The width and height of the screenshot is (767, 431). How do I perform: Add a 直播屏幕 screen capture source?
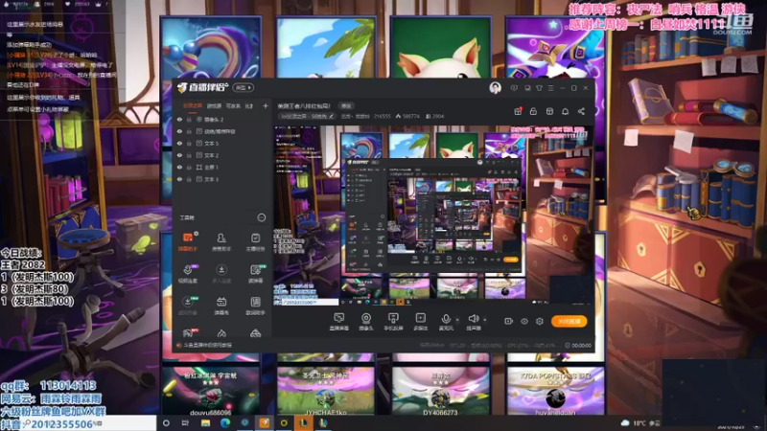click(x=339, y=322)
